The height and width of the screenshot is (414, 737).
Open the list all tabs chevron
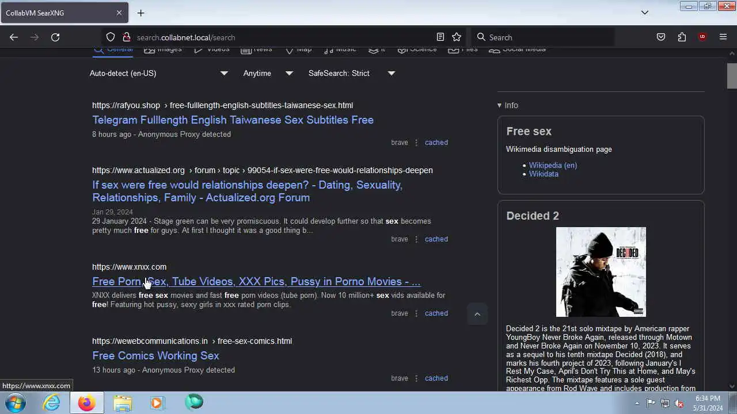[x=645, y=13]
